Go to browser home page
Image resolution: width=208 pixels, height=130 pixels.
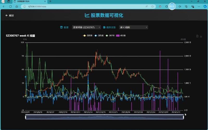[x=17, y=6]
